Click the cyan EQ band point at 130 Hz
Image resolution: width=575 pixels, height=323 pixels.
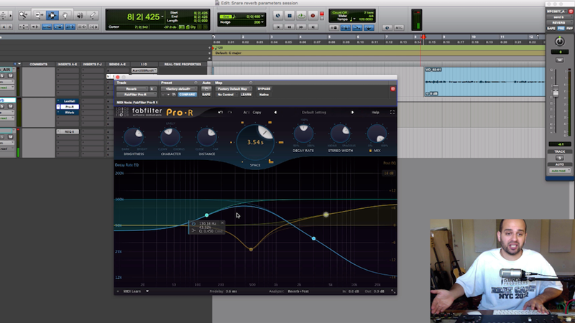[206, 215]
